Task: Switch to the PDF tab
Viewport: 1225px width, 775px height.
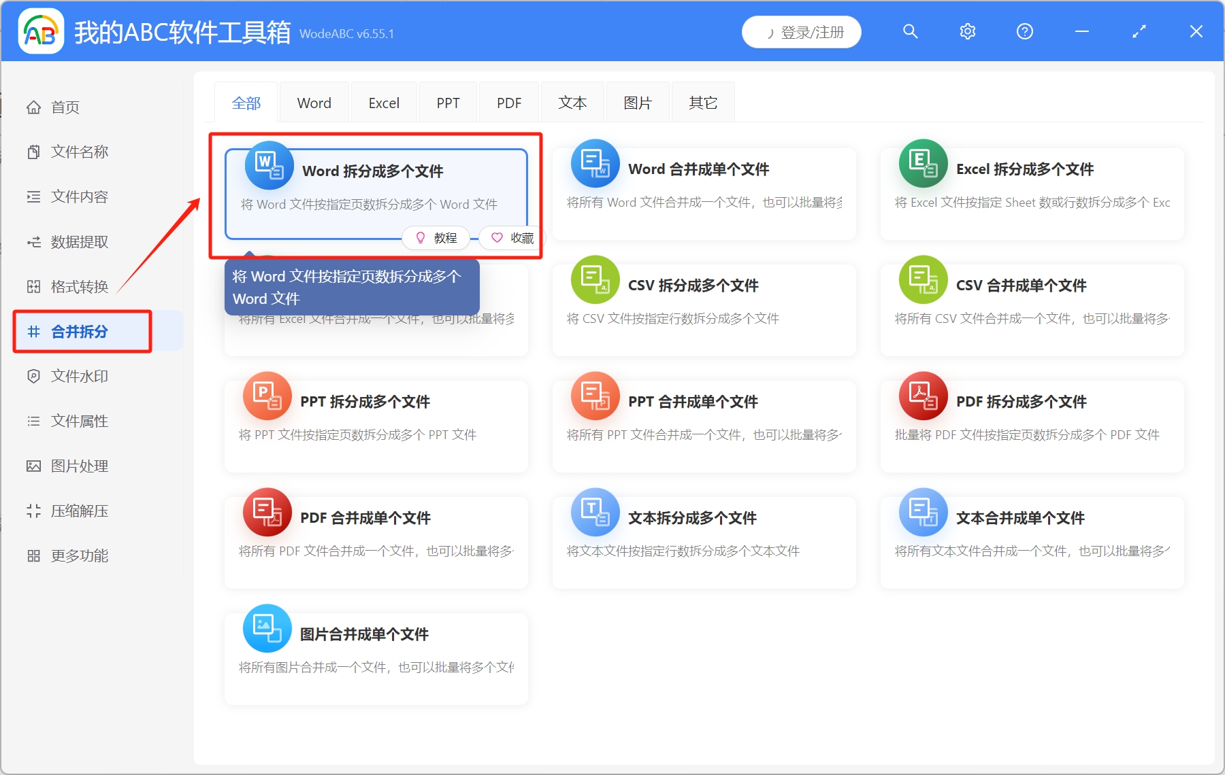Action: [x=508, y=102]
